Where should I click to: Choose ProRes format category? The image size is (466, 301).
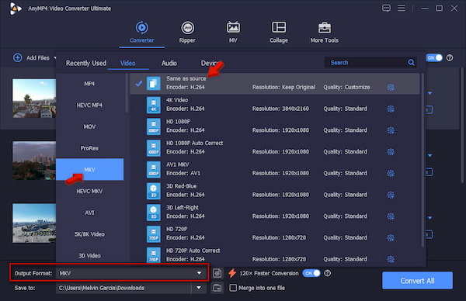(89, 148)
